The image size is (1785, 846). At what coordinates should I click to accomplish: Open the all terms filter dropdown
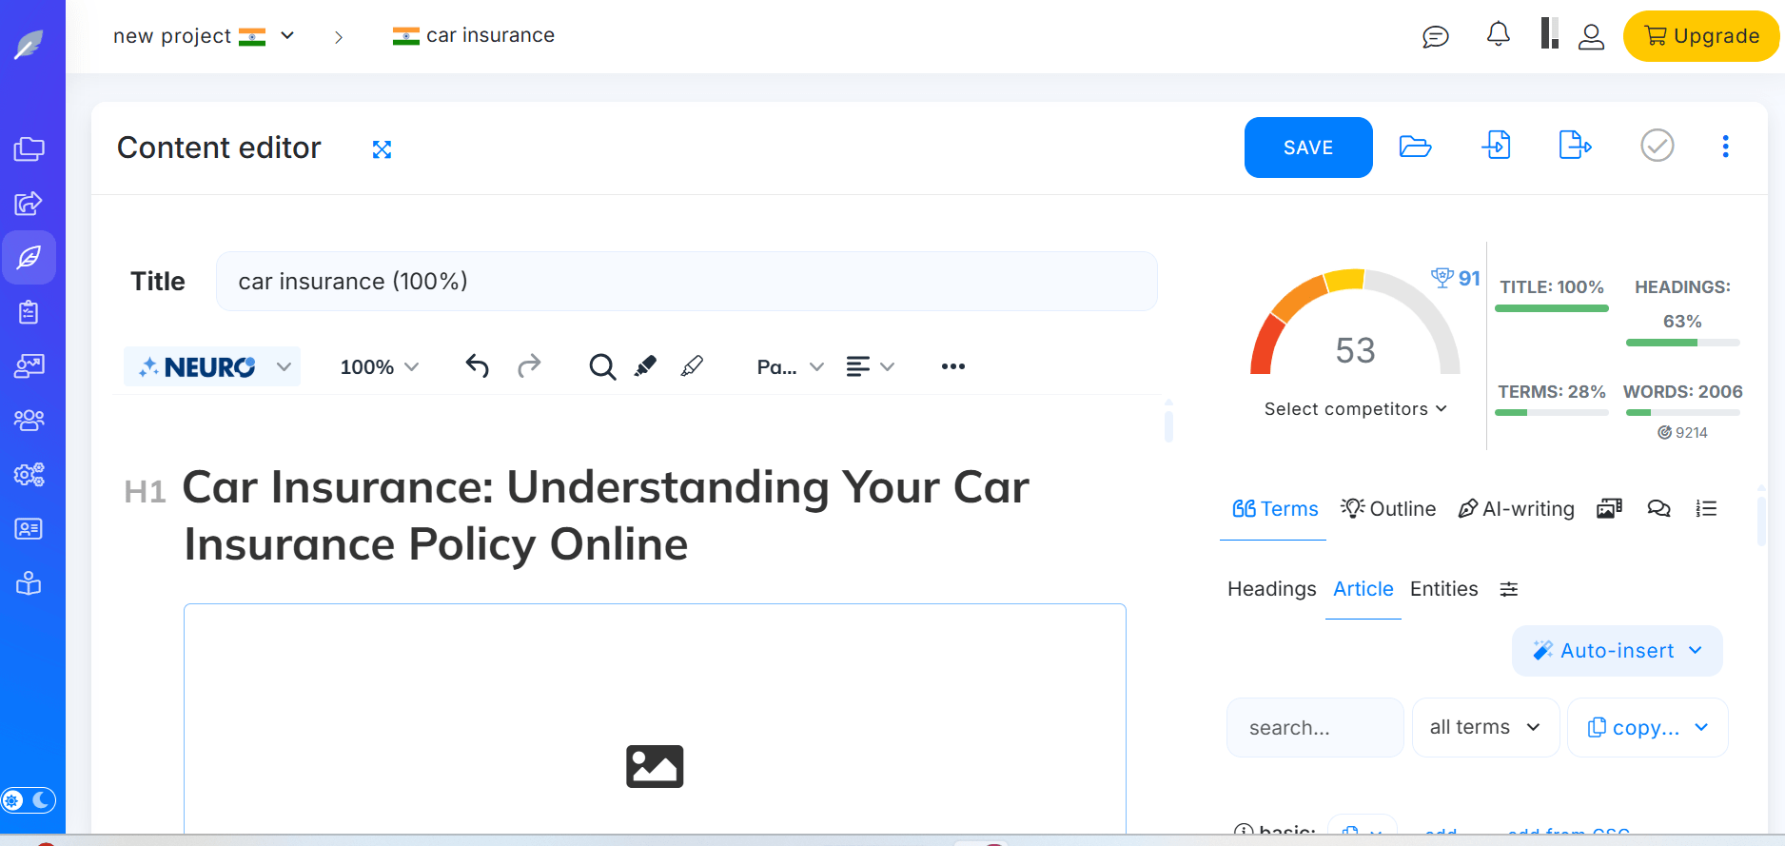(x=1484, y=728)
